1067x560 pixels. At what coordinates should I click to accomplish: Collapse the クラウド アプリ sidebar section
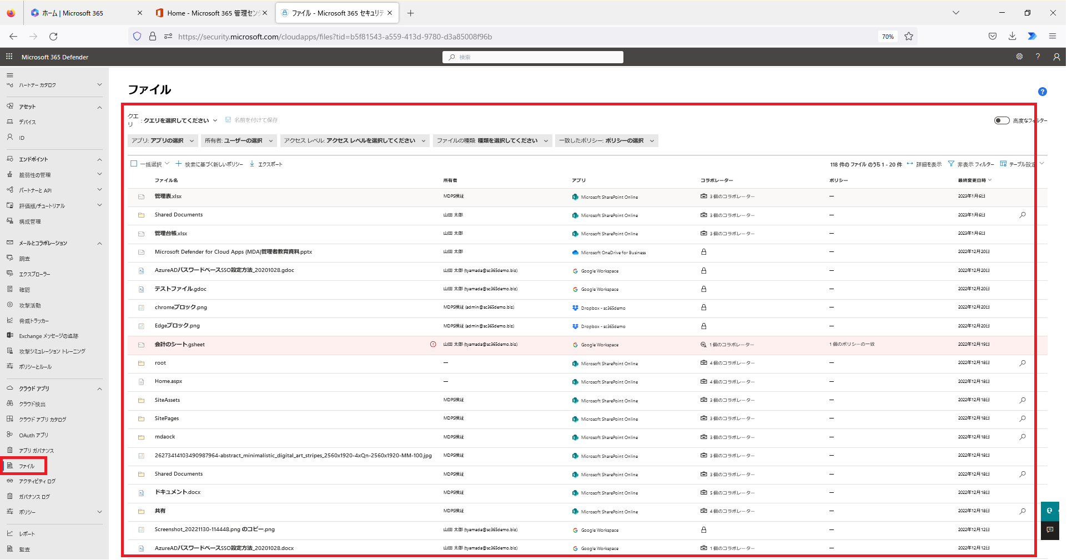pyautogui.click(x=99, y=389)
